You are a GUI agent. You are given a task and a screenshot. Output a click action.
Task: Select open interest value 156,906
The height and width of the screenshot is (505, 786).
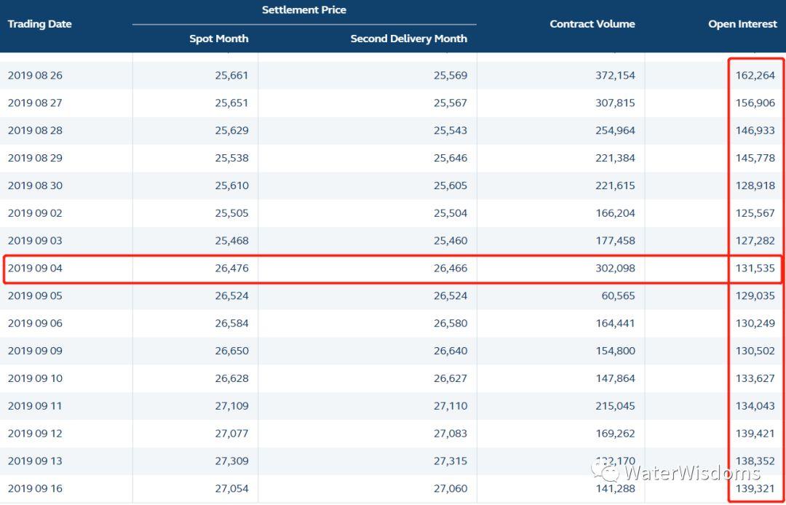[755, 103]
